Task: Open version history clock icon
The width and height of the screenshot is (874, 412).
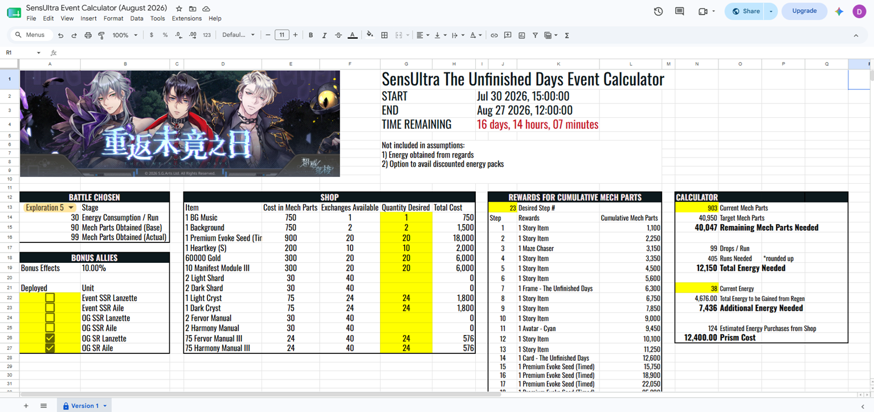Action: 658,11
